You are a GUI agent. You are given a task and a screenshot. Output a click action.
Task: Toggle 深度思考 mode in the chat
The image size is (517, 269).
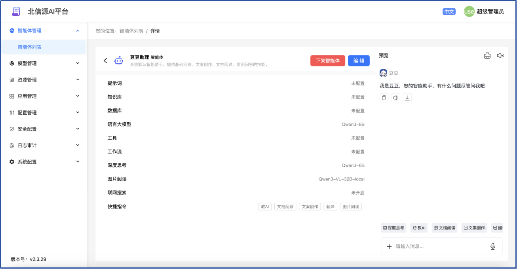click(x=393, y=227)
